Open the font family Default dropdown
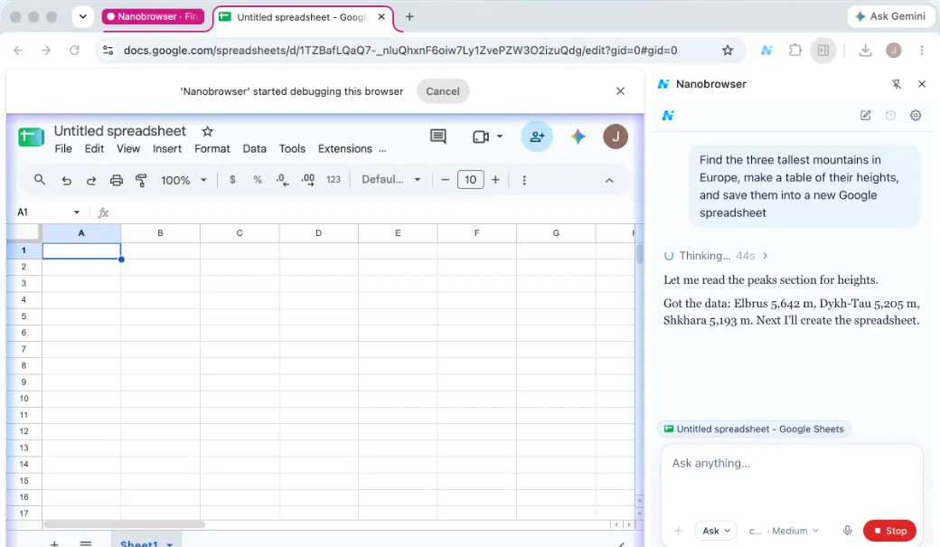 (390, 179)
